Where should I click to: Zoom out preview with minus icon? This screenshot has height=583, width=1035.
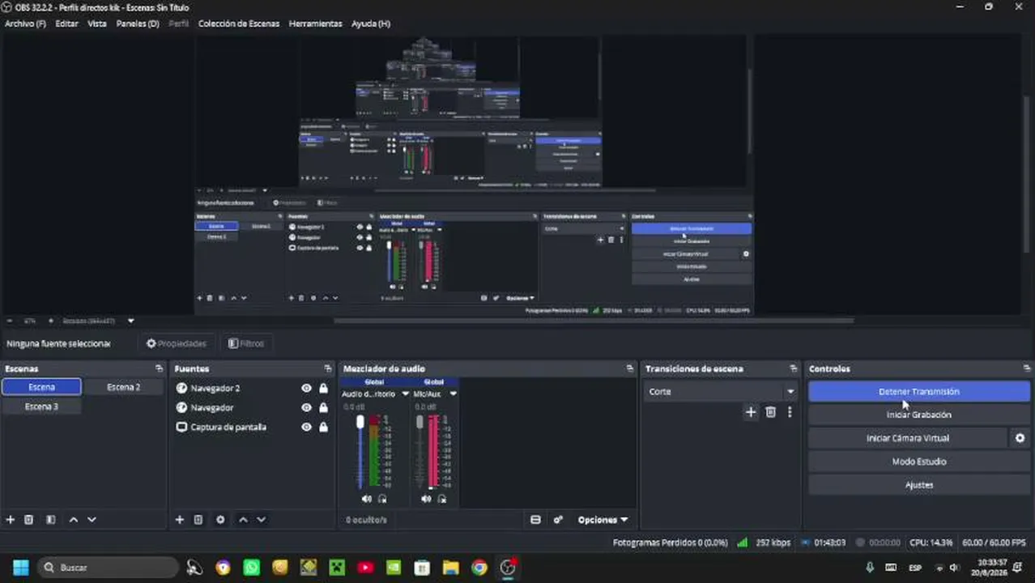pos(10,321)
